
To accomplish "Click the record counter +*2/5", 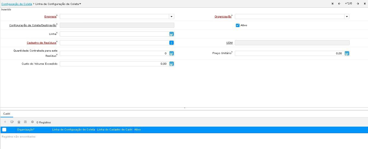I will pyautogui.click(x=349, y=4).
